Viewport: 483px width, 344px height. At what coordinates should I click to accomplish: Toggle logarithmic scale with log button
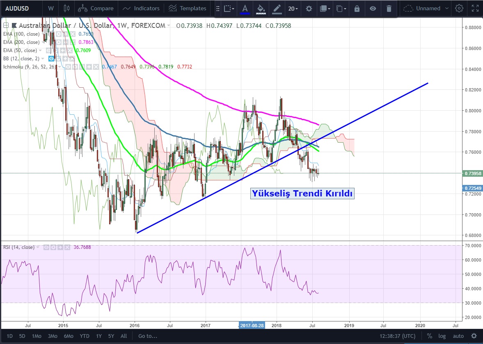tap(441, 336)
